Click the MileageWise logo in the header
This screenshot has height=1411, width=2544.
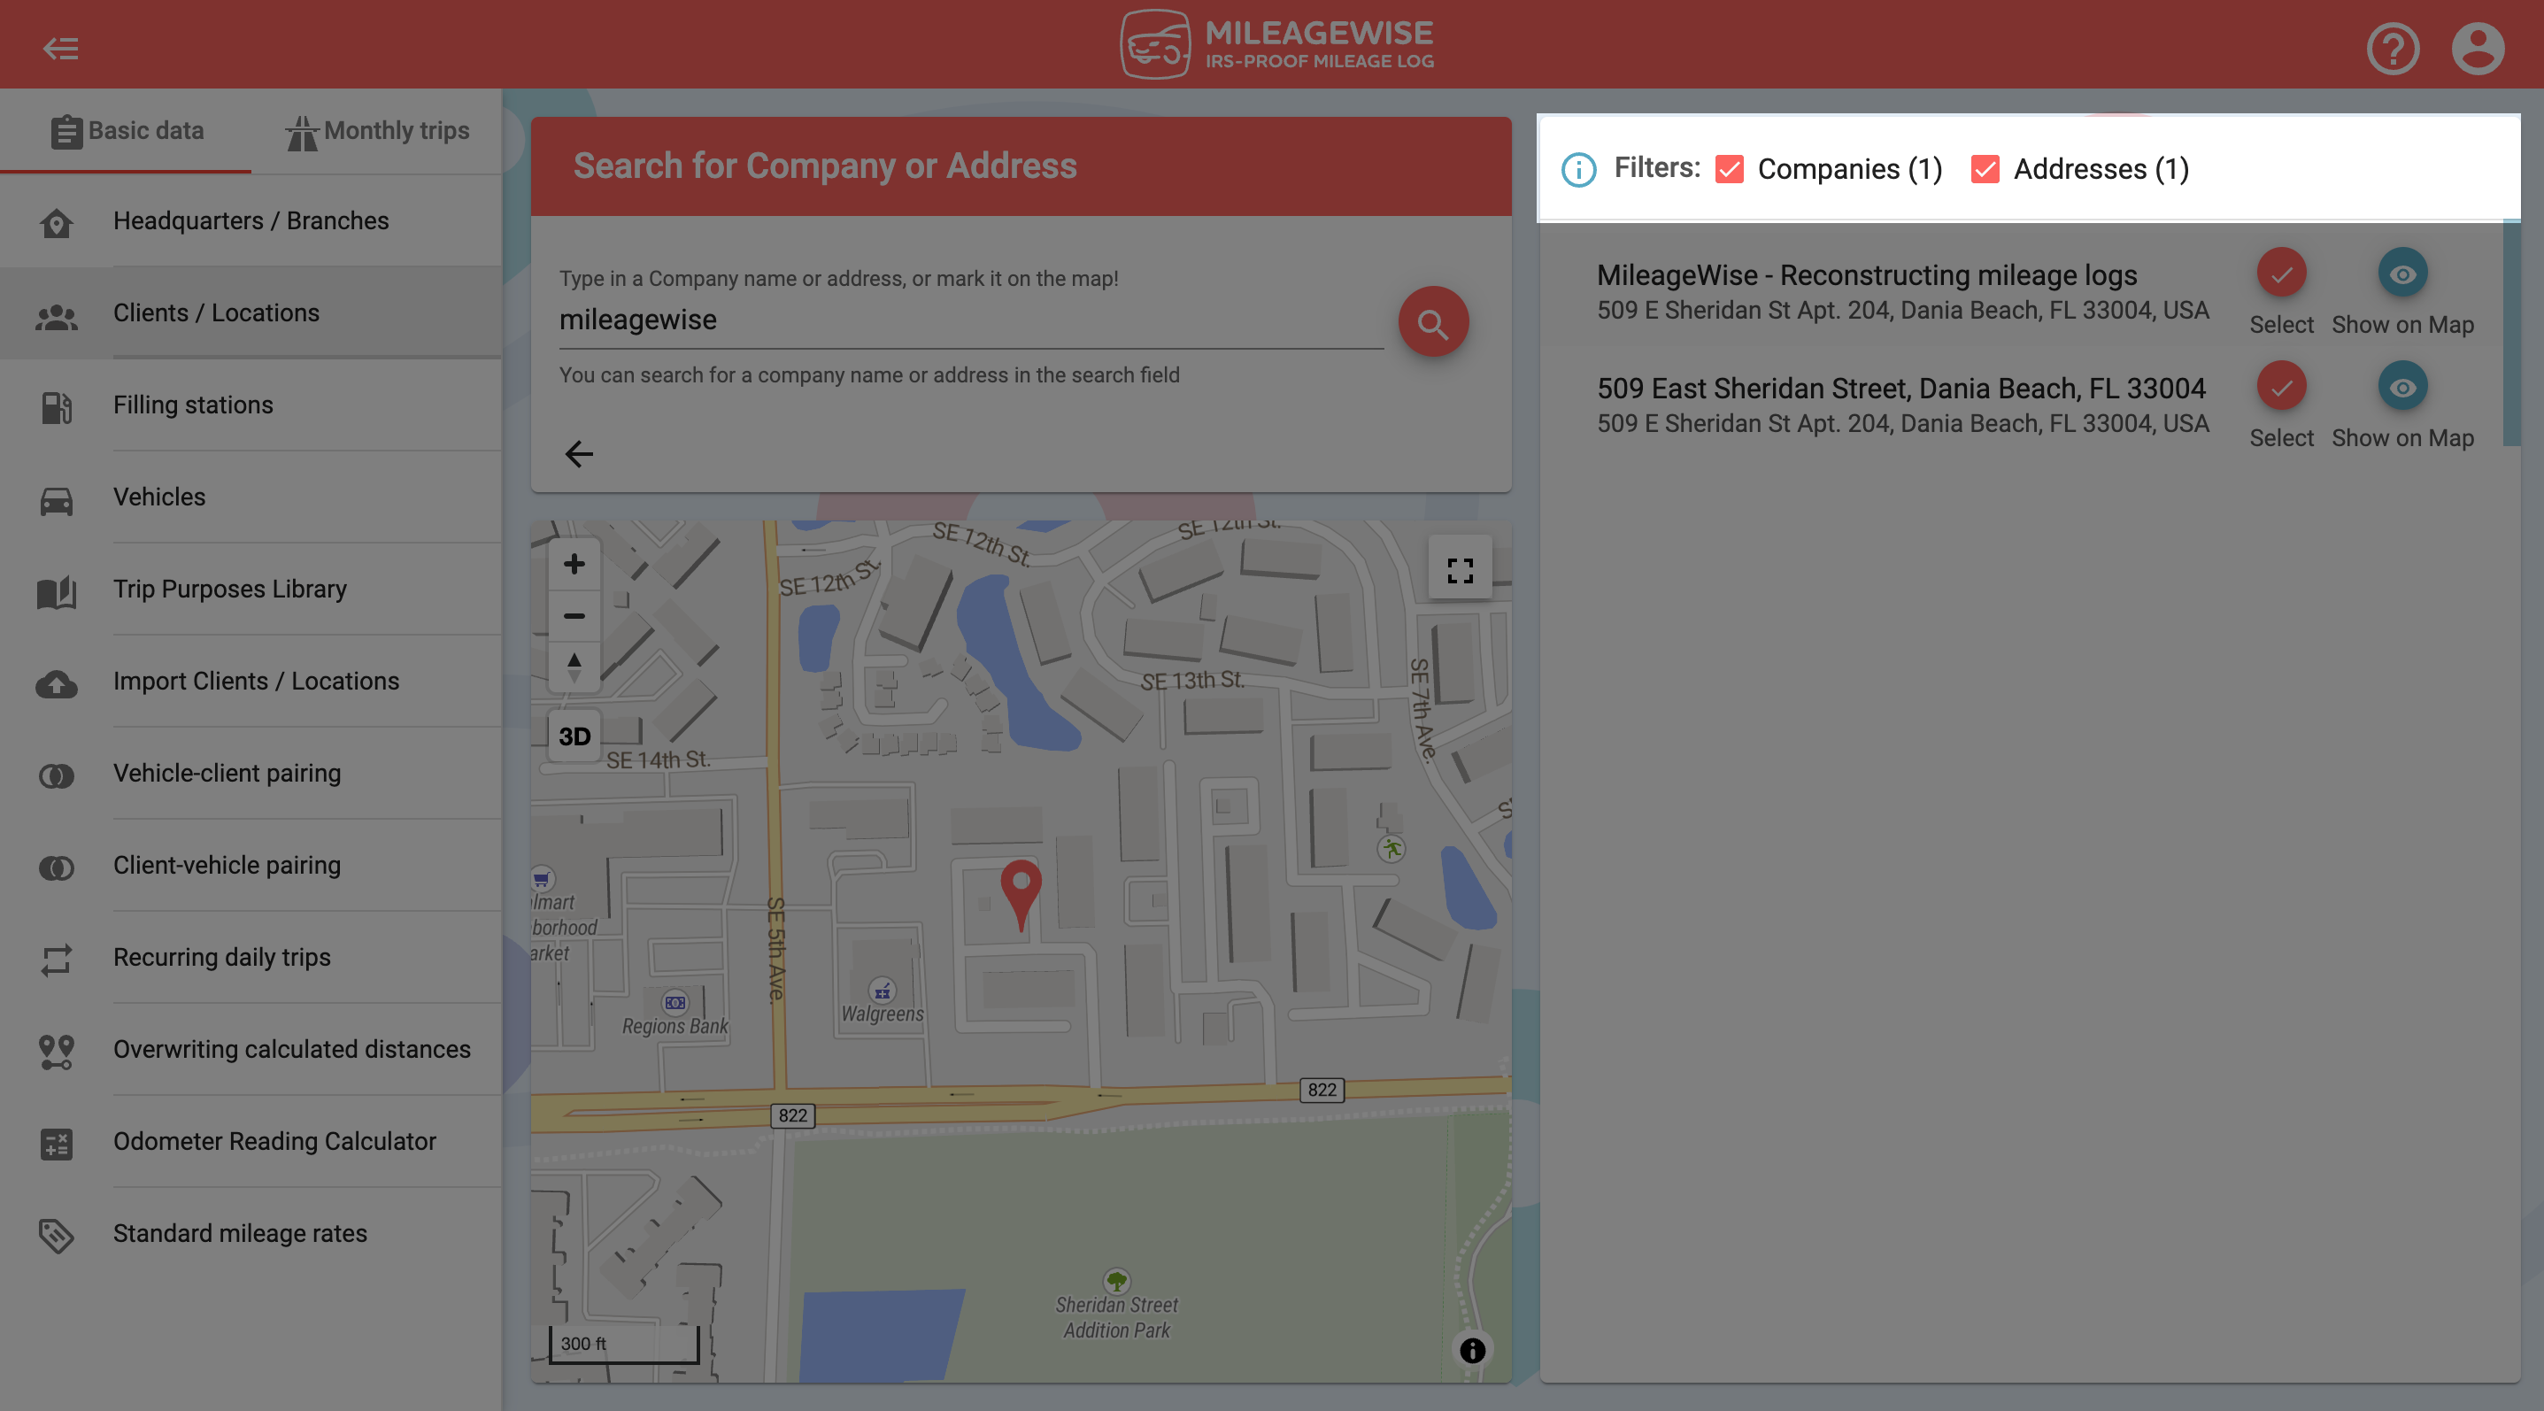(x=1276, y=44)
